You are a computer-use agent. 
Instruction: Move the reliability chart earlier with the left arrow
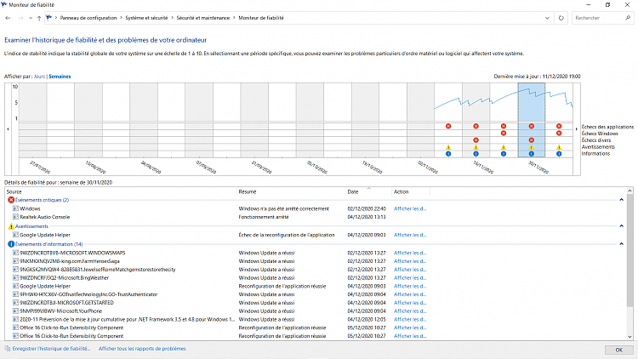(8, 129)
